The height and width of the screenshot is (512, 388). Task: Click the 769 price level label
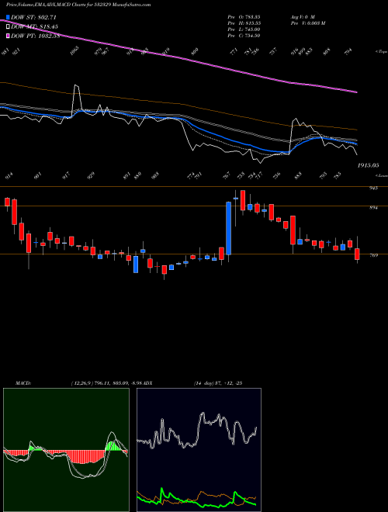tap(373, 255)
